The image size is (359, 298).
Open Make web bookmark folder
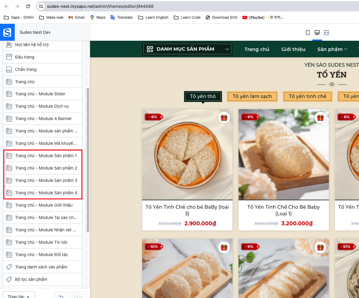pyautogui.click(x=51, y=17)
